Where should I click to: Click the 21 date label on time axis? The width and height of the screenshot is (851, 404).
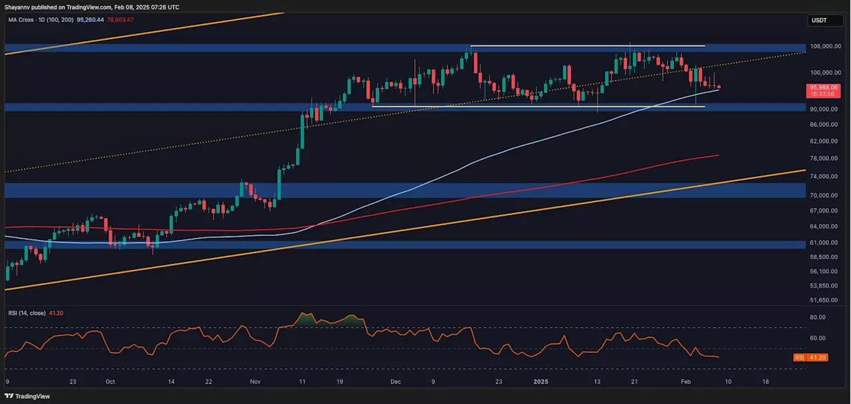(x=634, y=382)
